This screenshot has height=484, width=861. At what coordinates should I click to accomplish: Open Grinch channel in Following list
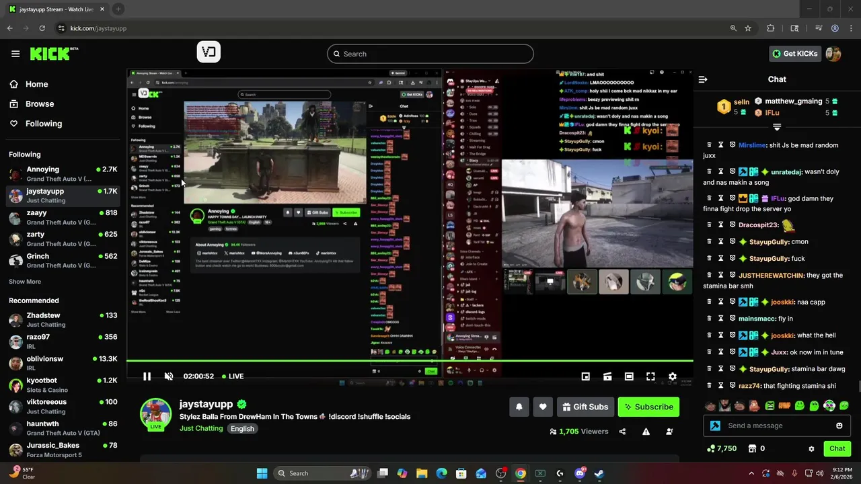click(63, 261)
